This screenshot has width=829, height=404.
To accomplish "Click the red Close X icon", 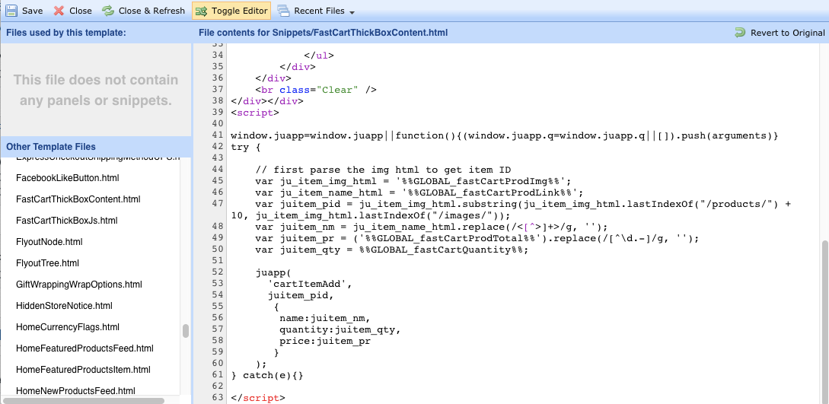I will [59, 11].
